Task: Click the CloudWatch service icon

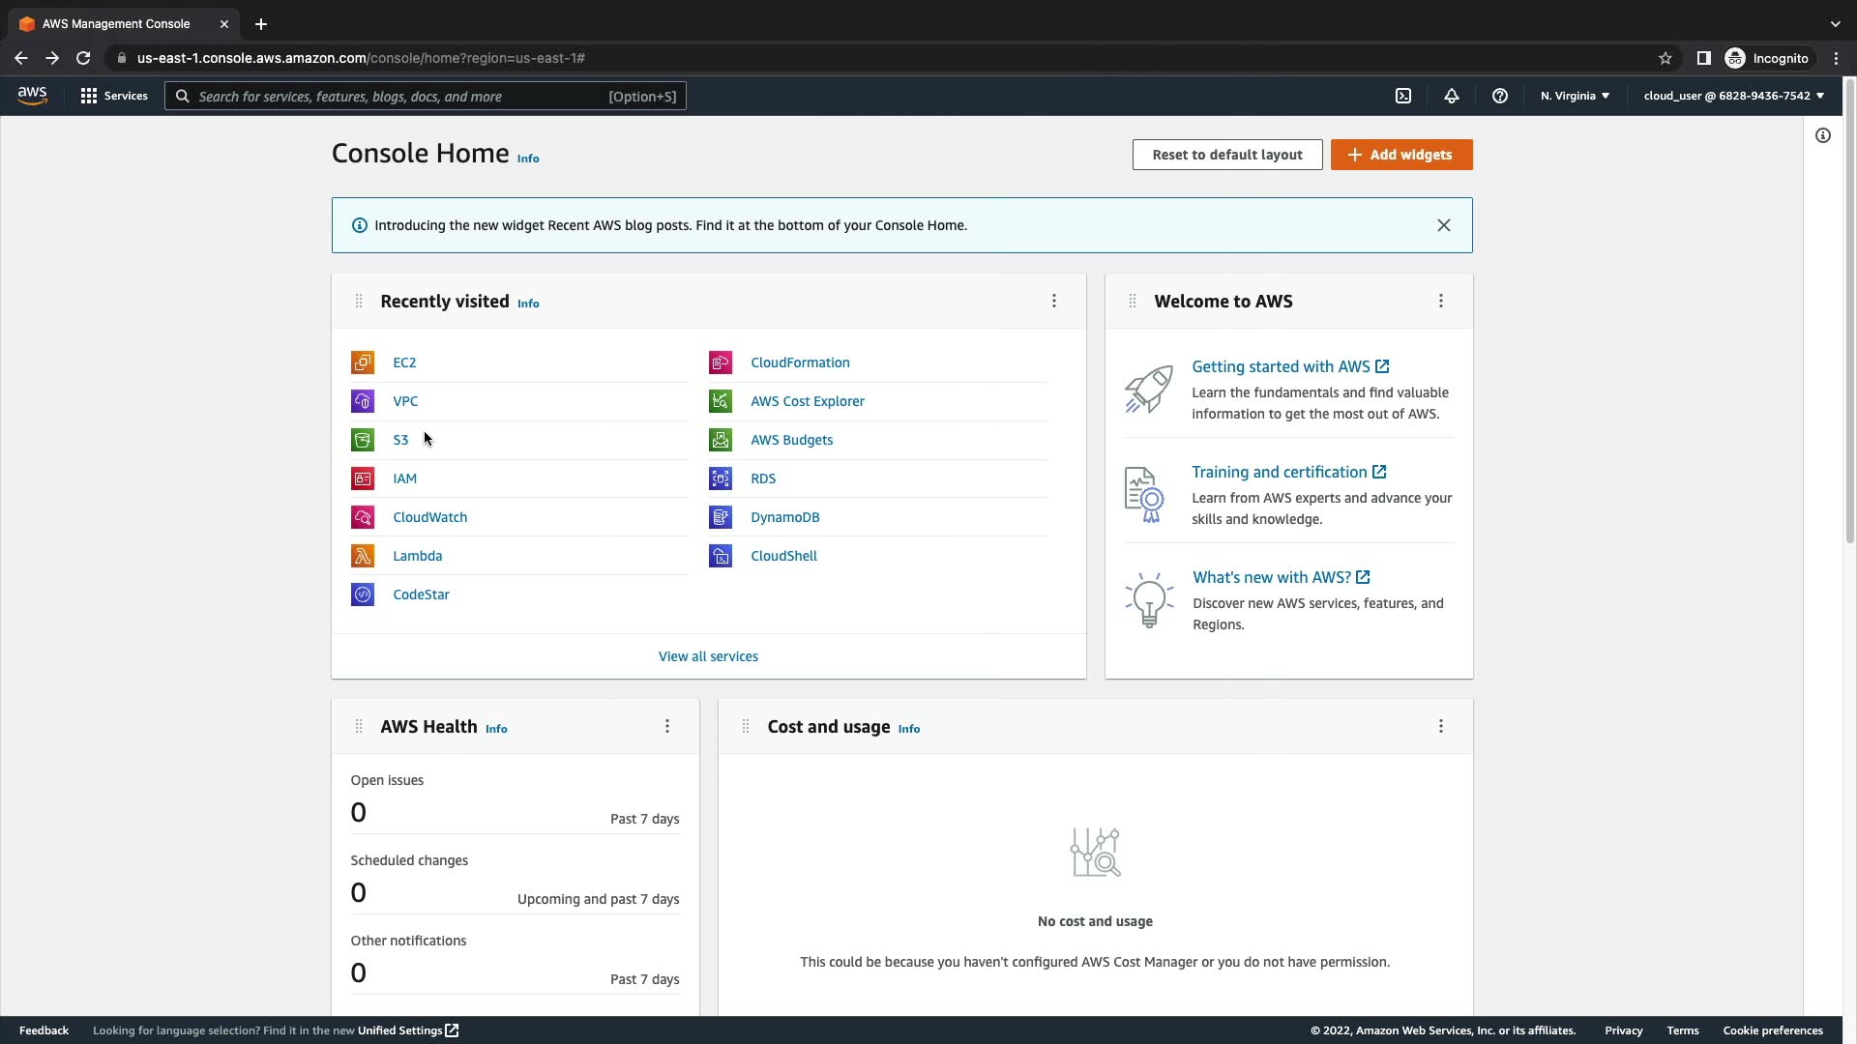Action: click(363, 517)
